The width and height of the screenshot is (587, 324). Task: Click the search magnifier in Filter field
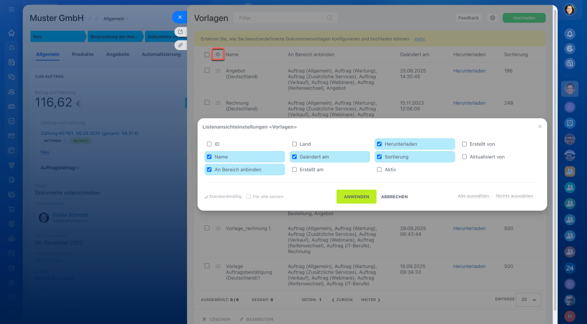tap(329, 18)
